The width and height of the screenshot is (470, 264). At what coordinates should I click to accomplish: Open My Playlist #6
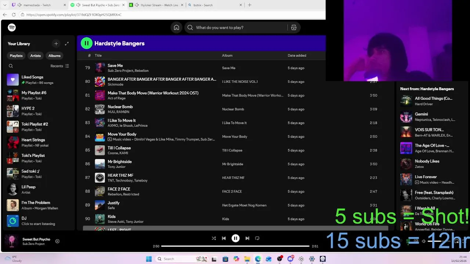click(39, 95)
